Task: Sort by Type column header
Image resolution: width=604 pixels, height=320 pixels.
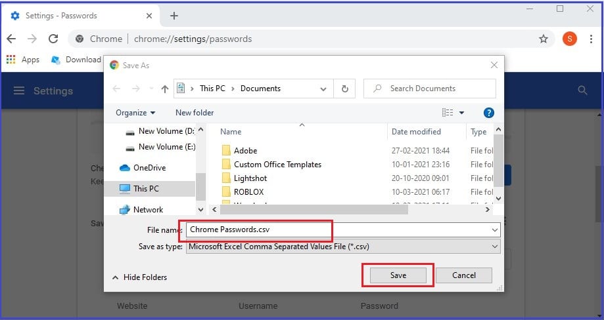Action: click(478, 132)
